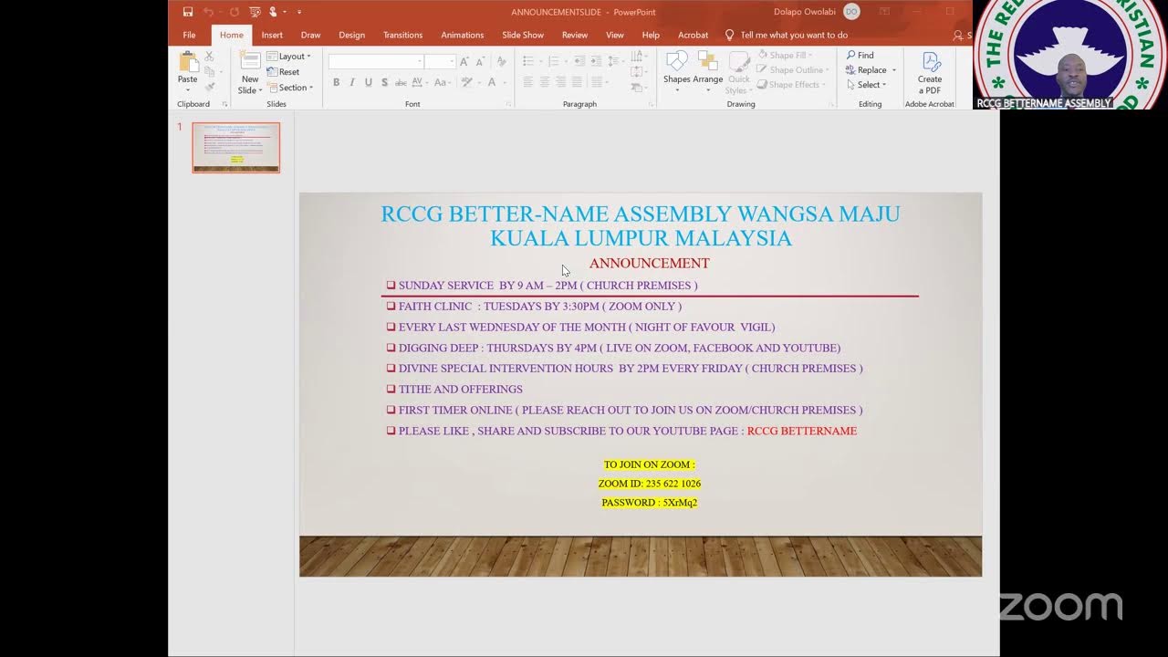The width and height of the screenshot is (1168, 657).
Task: Center align text
Action: [544, 82]
